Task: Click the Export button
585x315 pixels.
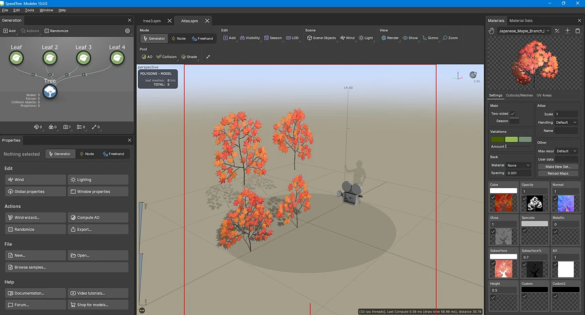Action: pyautogui.click(x=98, y=229)
